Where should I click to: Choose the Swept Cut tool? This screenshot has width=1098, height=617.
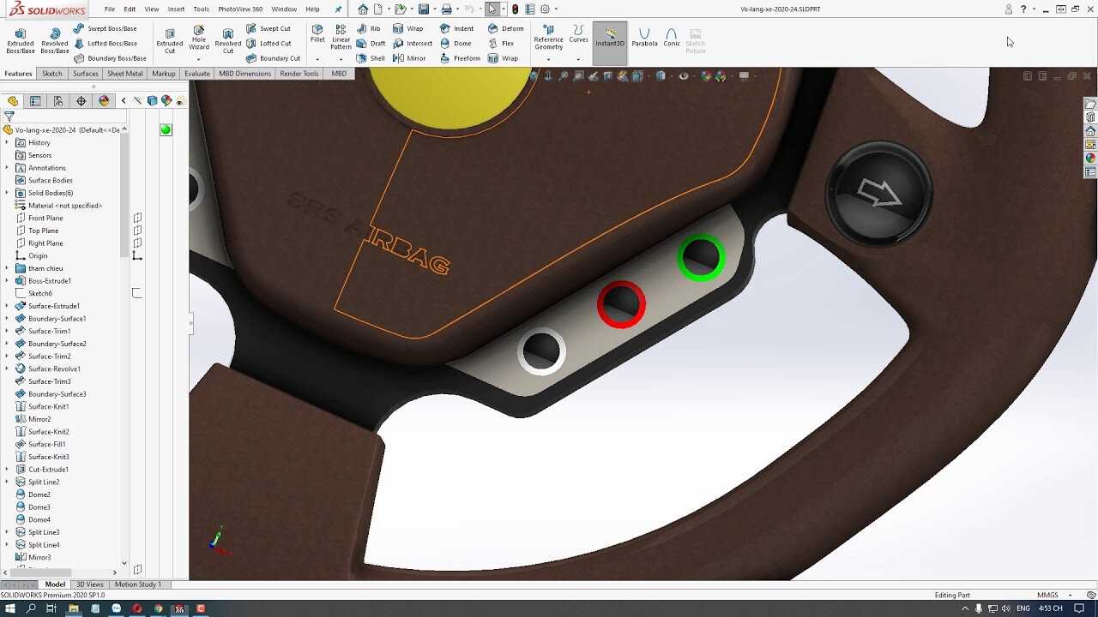tap(268, 28)
